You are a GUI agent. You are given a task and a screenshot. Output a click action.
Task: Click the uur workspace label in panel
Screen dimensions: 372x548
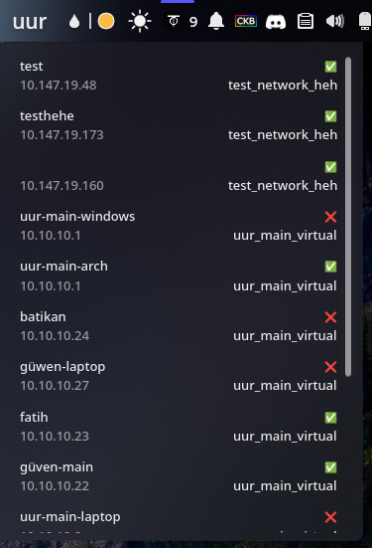30,22
